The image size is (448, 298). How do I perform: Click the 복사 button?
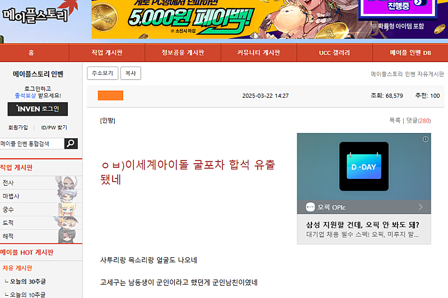tap(130, 73)
